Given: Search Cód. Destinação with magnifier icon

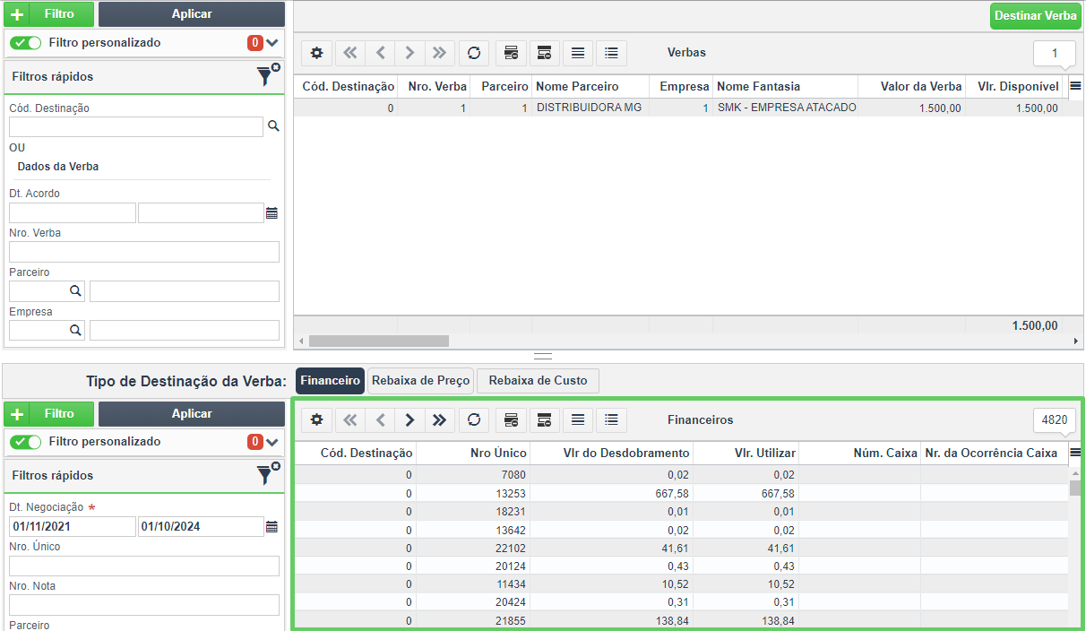Looking at the screenshot, I should (x=273, y=126).
